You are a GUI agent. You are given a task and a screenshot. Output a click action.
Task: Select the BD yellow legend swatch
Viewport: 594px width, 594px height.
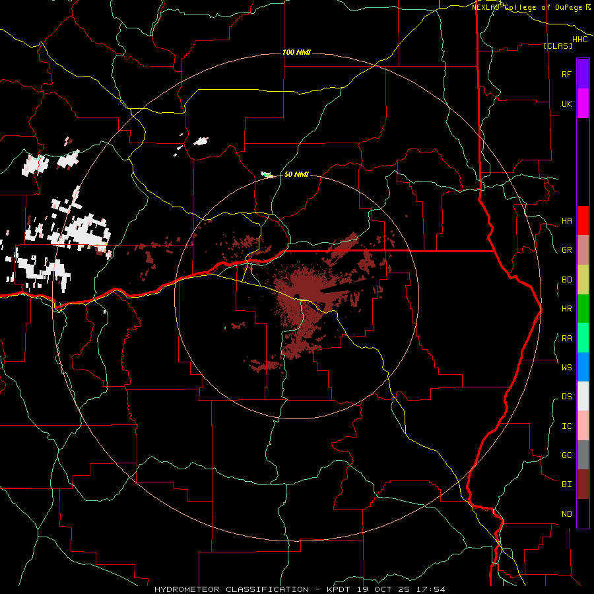583,280
